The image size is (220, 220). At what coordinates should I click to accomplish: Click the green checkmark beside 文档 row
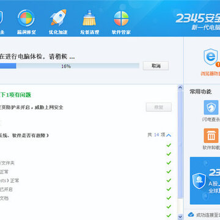click(169, 198)
